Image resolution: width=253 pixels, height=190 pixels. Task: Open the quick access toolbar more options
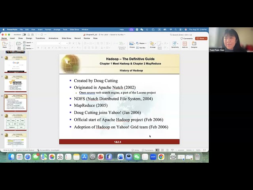[x=45, y=34]
